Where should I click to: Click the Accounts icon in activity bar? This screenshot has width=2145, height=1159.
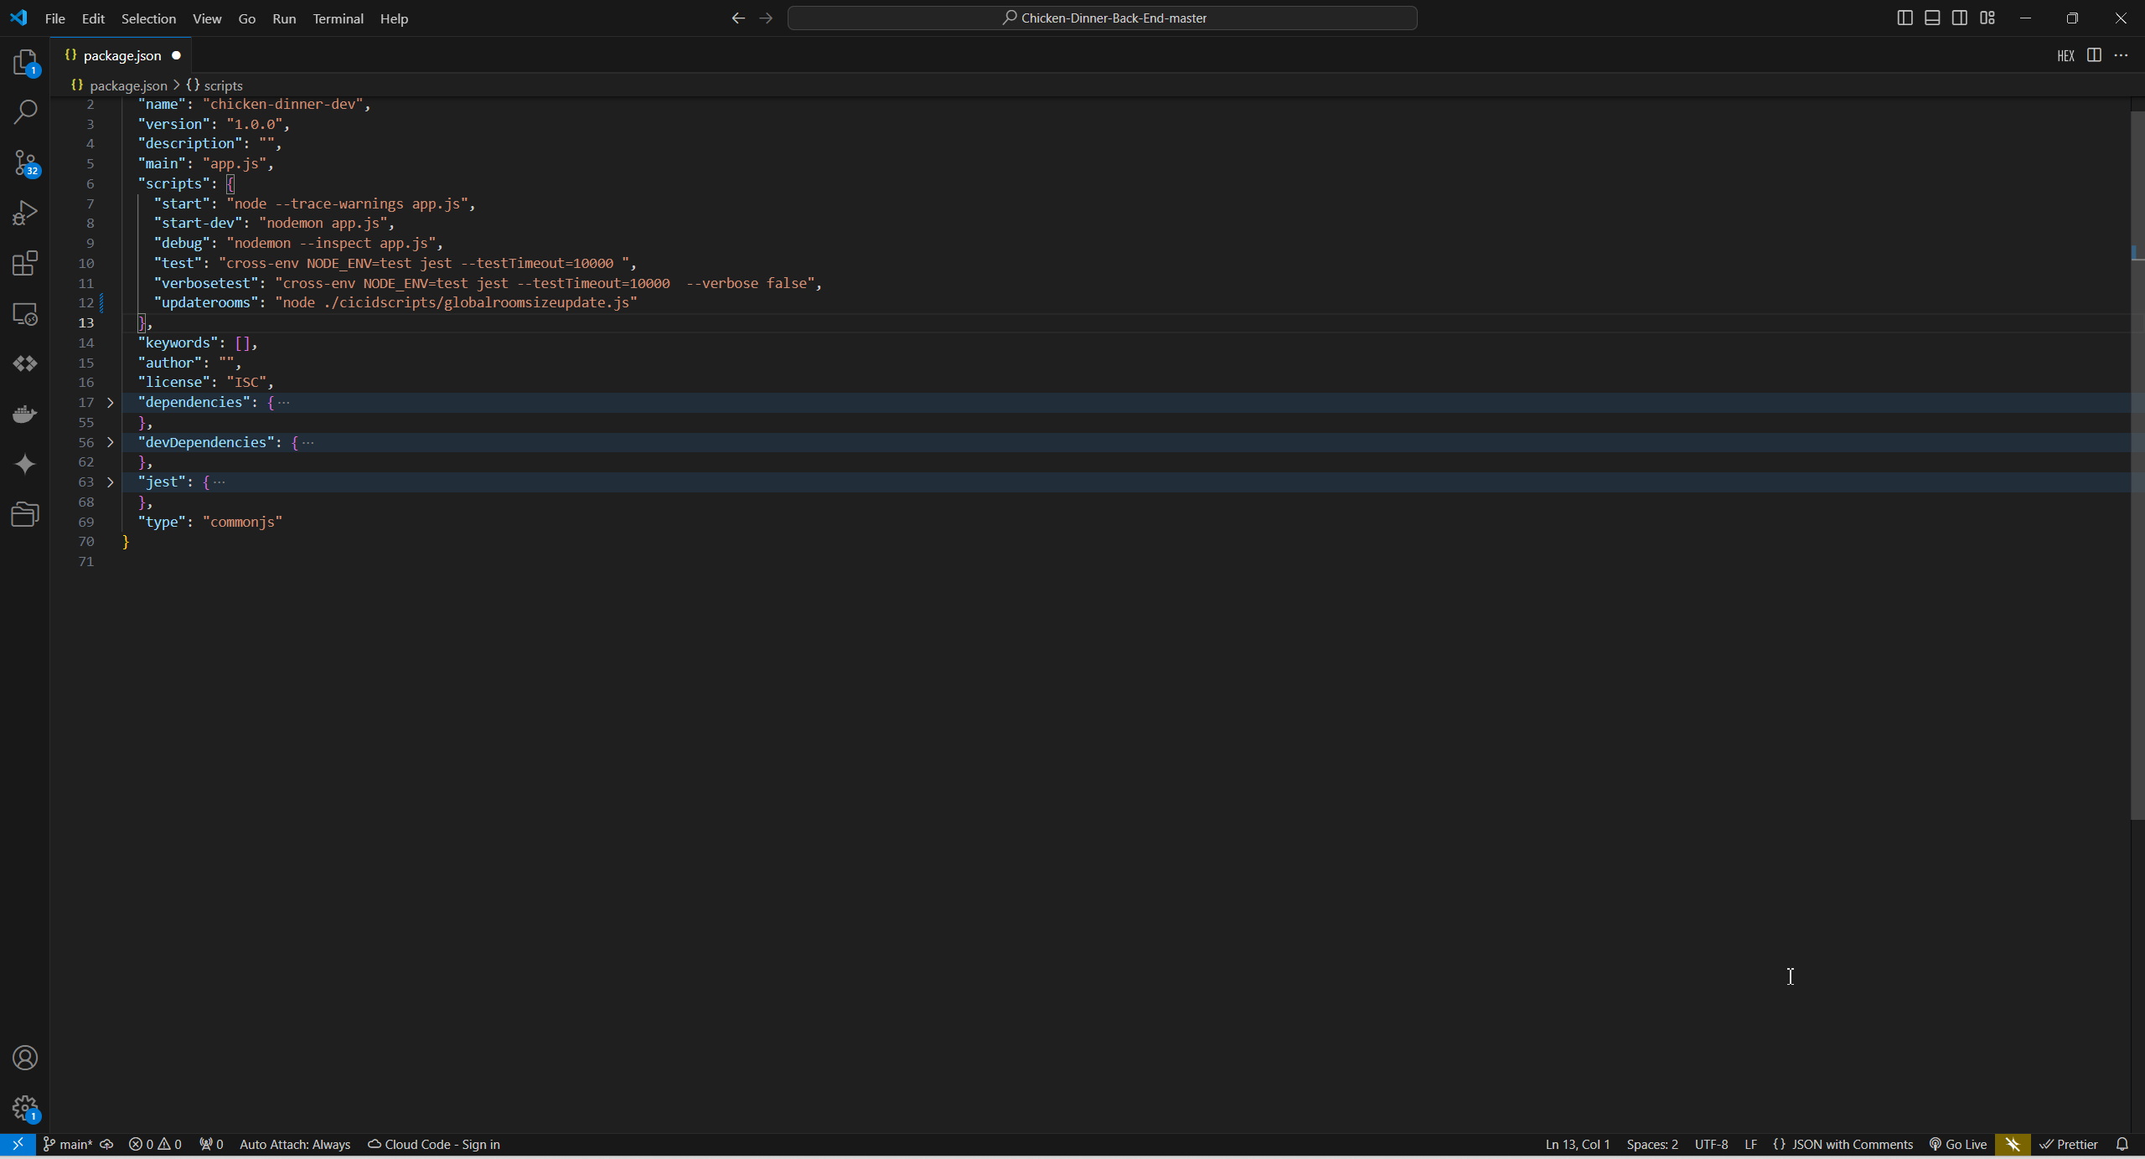pos(25,1058)
